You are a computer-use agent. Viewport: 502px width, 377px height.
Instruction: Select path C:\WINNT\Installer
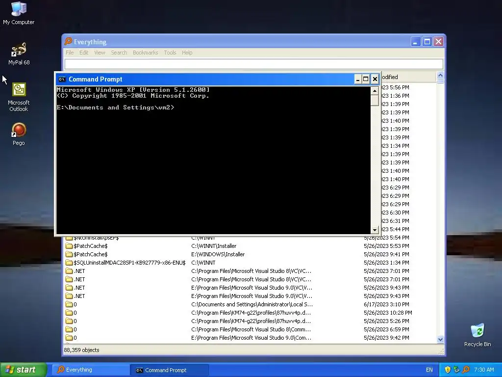[x=214, y=246]
